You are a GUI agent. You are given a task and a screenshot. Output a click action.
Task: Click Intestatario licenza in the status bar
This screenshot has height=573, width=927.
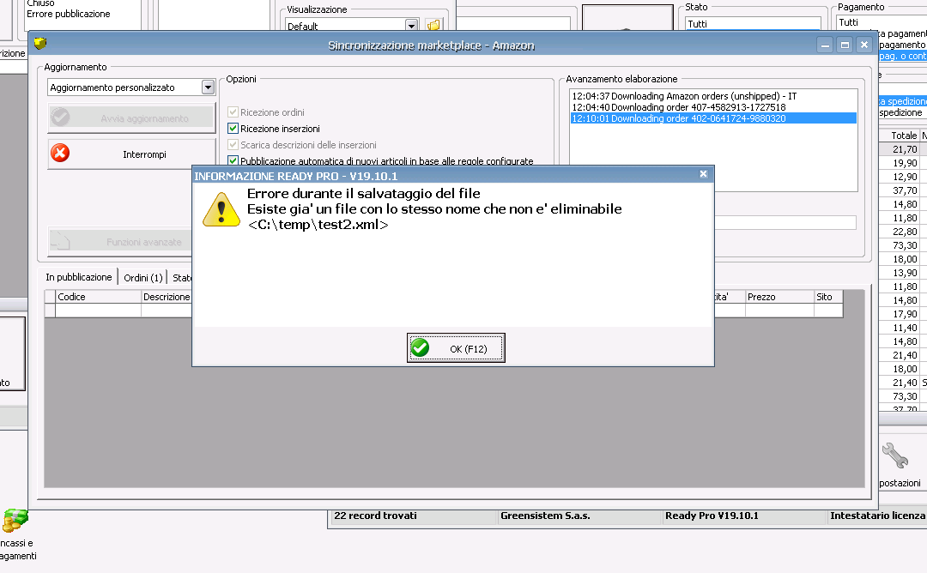tap(877, 516)
